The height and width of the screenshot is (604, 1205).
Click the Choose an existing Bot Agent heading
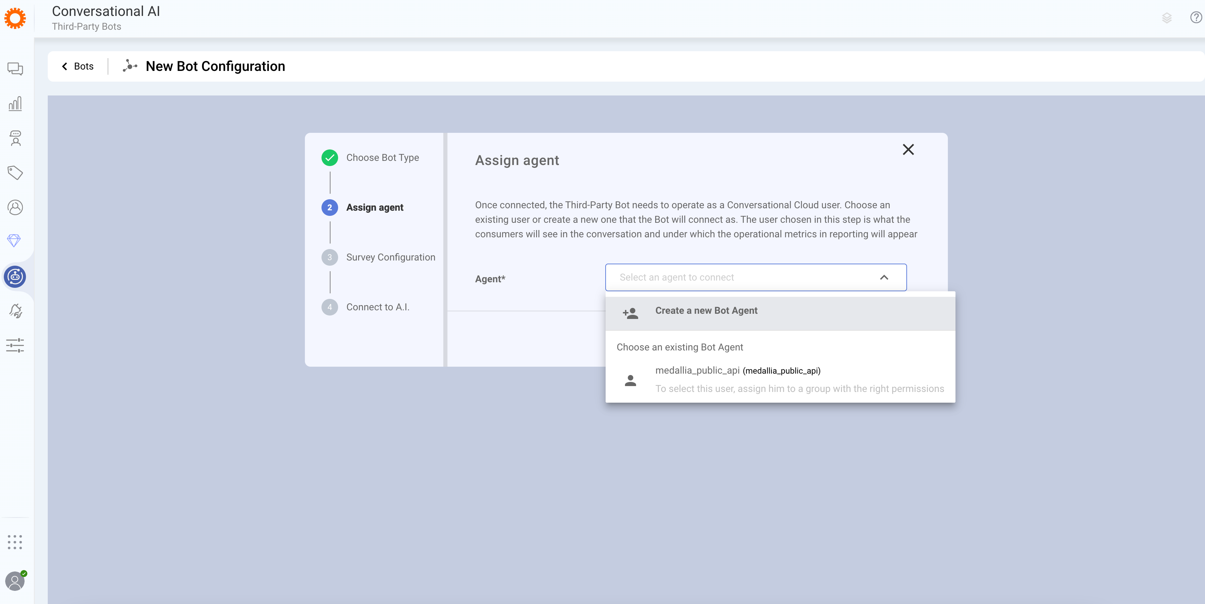[679, 347]
